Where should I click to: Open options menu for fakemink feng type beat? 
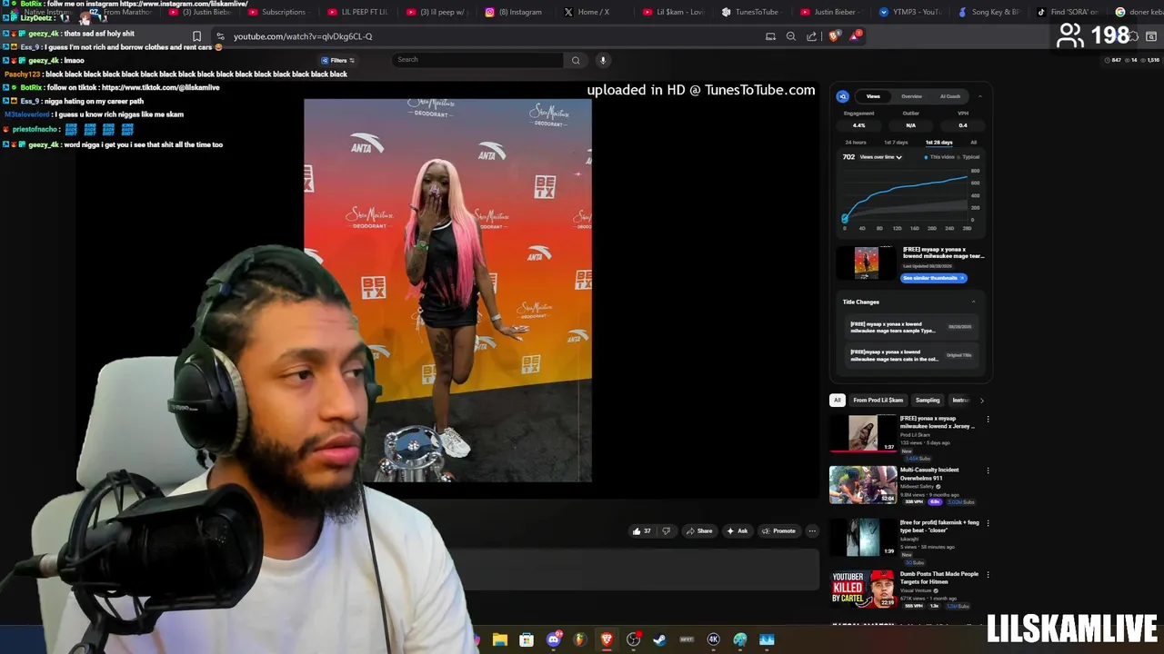tap(988, 524)
